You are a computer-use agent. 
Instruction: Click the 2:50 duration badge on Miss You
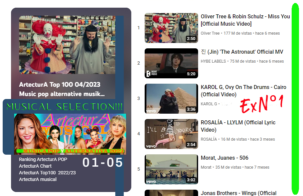(x=191, y=39)
